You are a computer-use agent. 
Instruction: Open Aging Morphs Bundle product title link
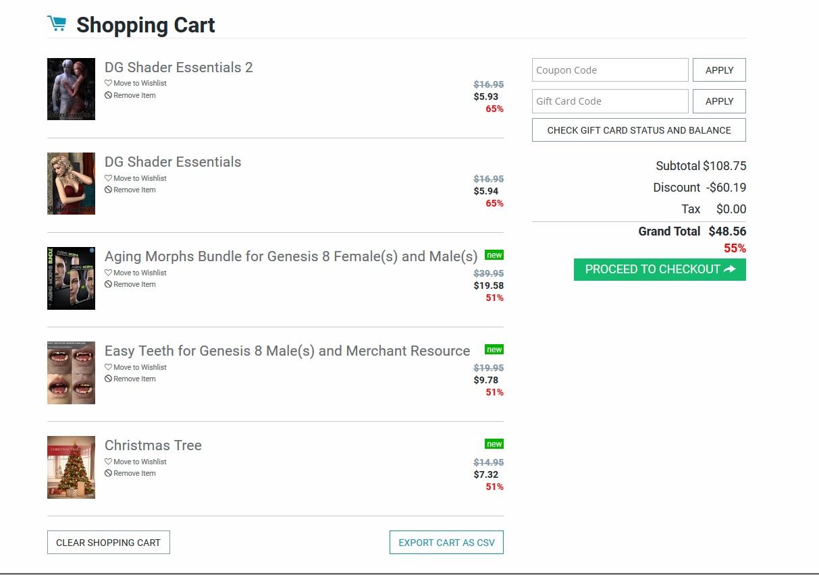291,256
